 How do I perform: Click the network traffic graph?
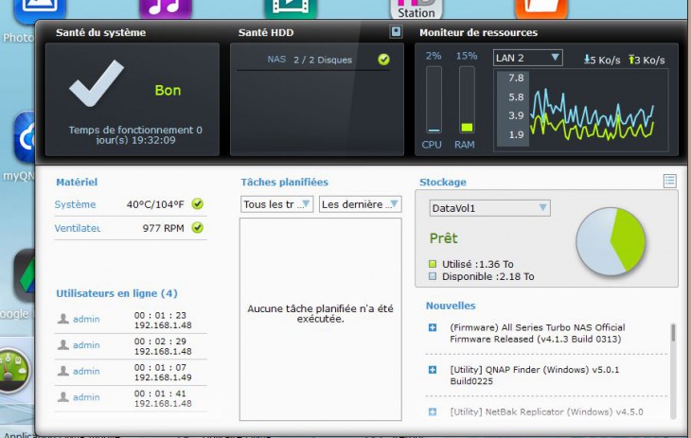[581, 109]
